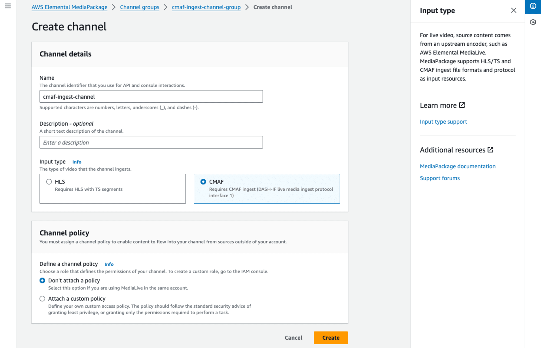This screenshot has width=541, height=348.
Task: Click the Create channel breadcrumb text
Action: tap(273, 7)
